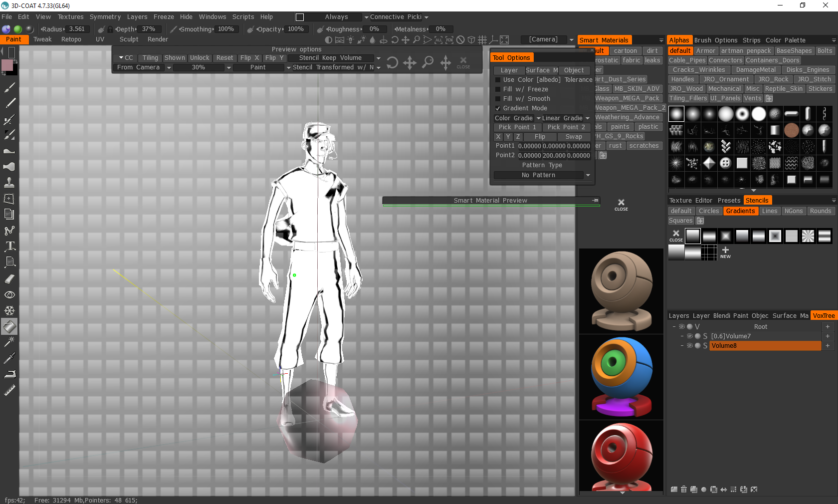Click the trash icon below the VoxTree panel
Screen dimensions: 838x504
pyautogui.click(x=683, y=490)
